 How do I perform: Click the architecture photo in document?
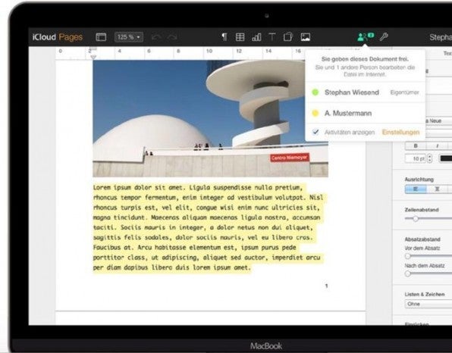[x=210, y=118]
